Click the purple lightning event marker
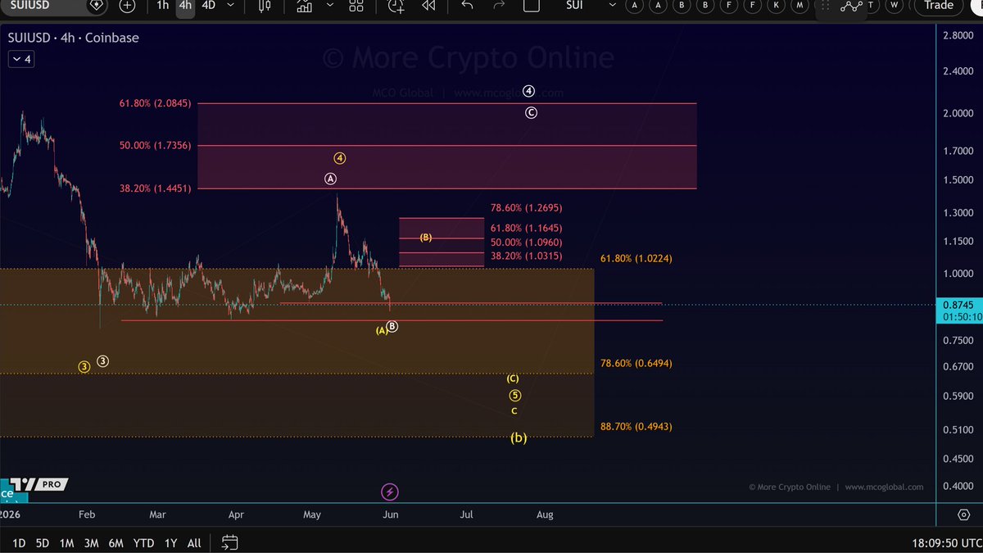983x553 pixels. [390, 492]
